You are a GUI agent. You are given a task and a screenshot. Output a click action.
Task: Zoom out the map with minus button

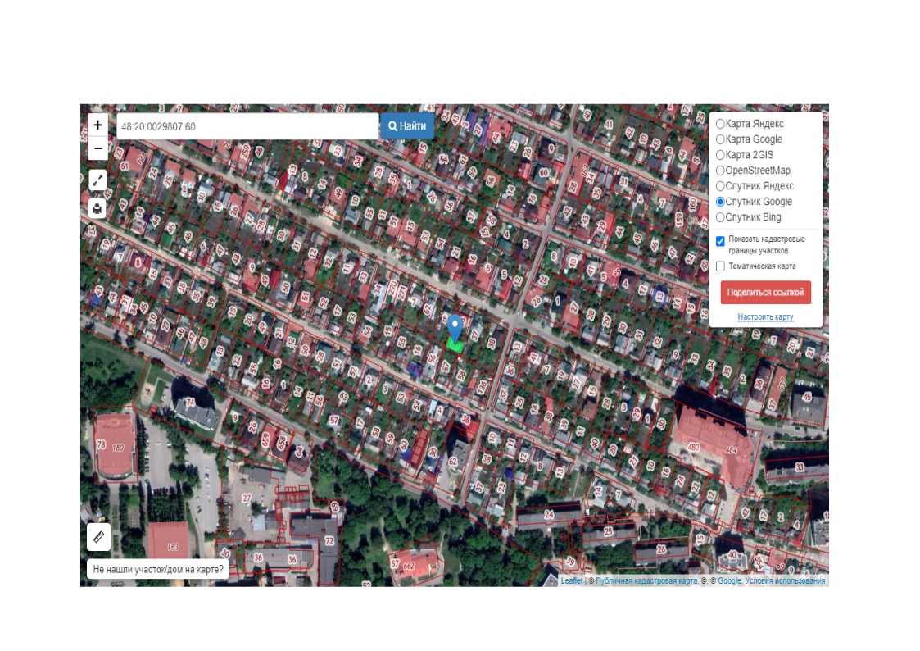(98, 148)
